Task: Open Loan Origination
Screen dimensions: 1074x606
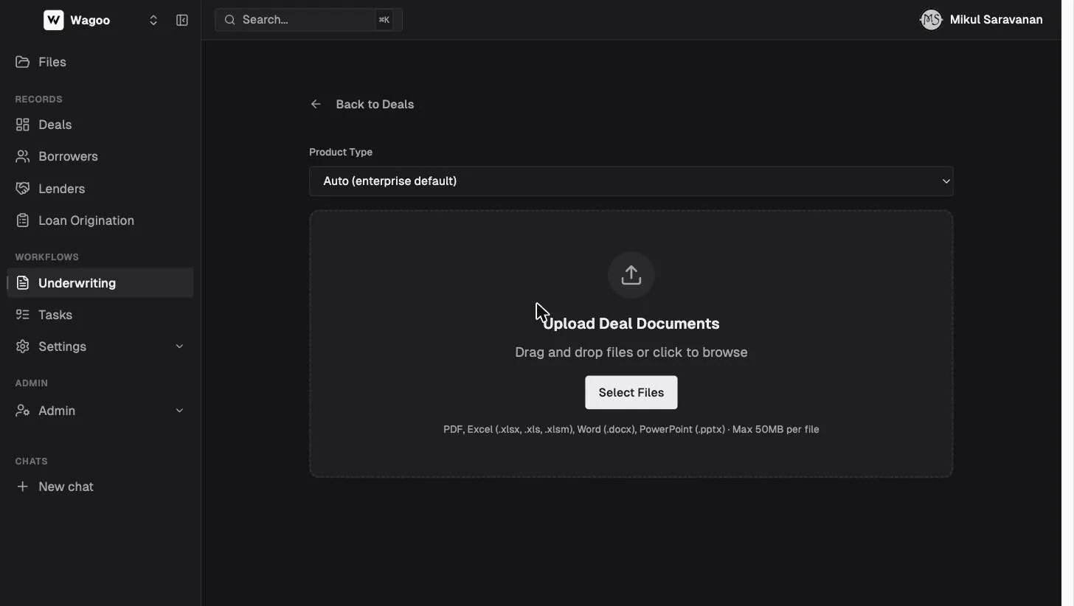Action: 86,220
